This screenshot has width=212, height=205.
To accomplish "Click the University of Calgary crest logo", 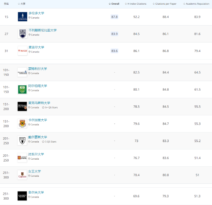I will [x=22, y=124].
